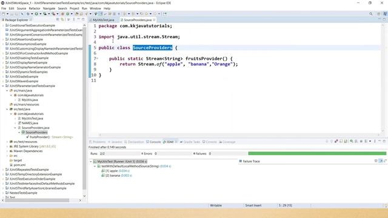The width and height of the screenshot is (388, 218).
Task: Click the Failures icon next to count
Action: 194,153
